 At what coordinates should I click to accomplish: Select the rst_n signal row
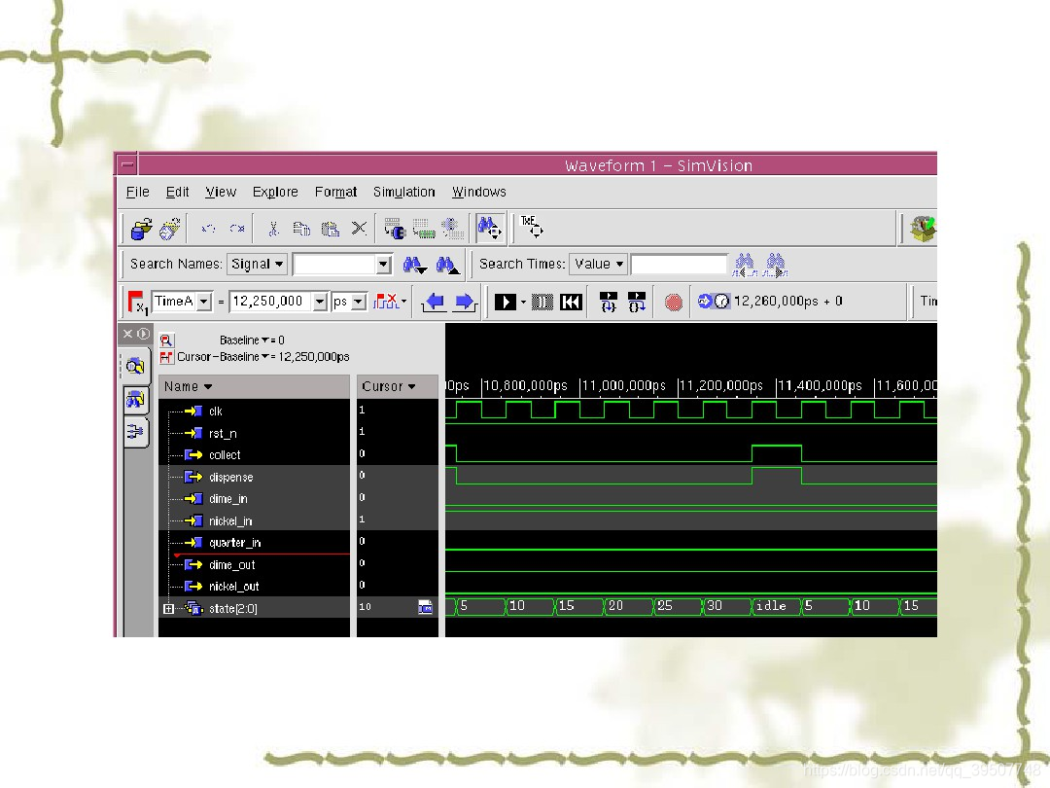point(255,433)
